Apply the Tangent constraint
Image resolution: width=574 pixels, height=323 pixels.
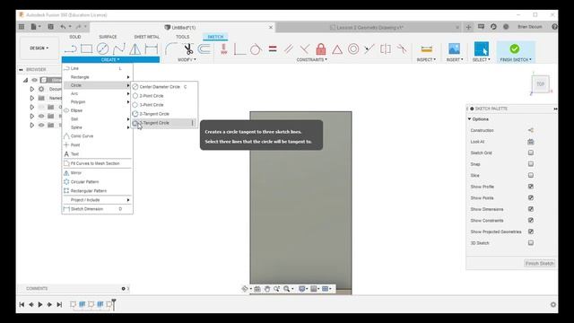[256, 48]
